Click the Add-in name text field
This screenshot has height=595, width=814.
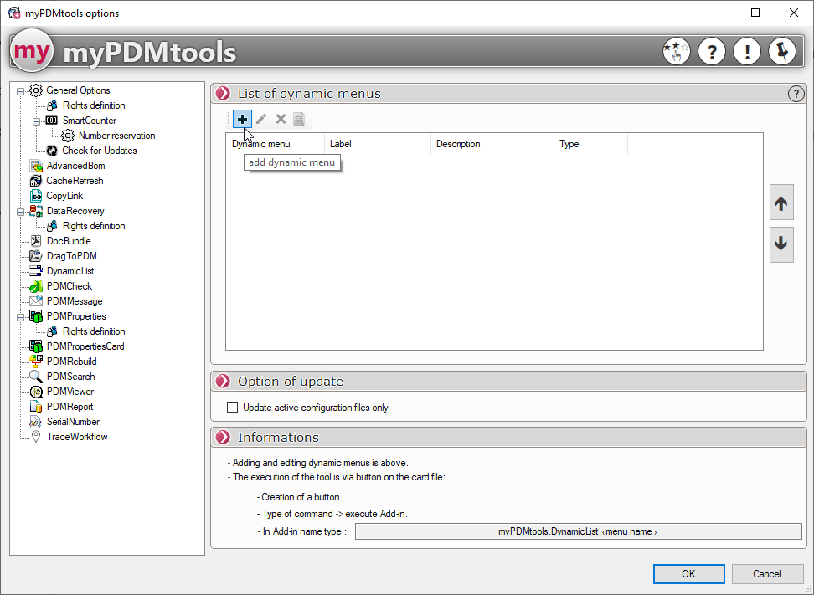578,531
